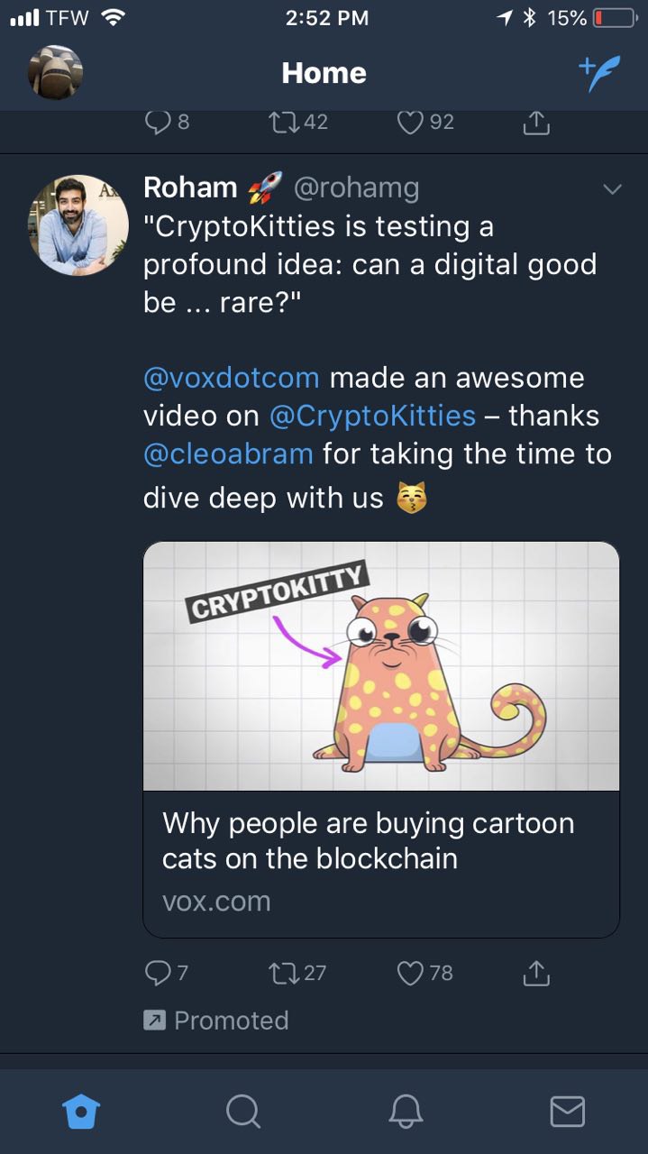Image resolution: width=648 pixels, height=1154 pixels.
Task: Tap Roham's profile picture
Action: [x=78, y=225]
